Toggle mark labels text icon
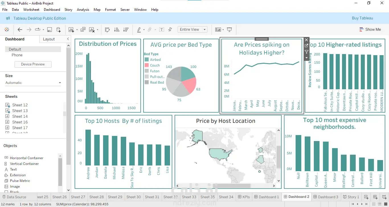 (161, 30)
